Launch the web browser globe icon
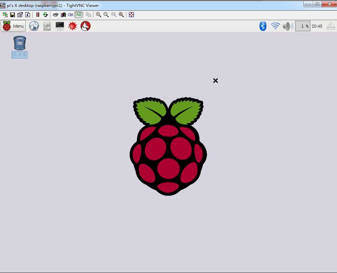The height and width of the screenshot is (273, 337). [x=34, y=26]
